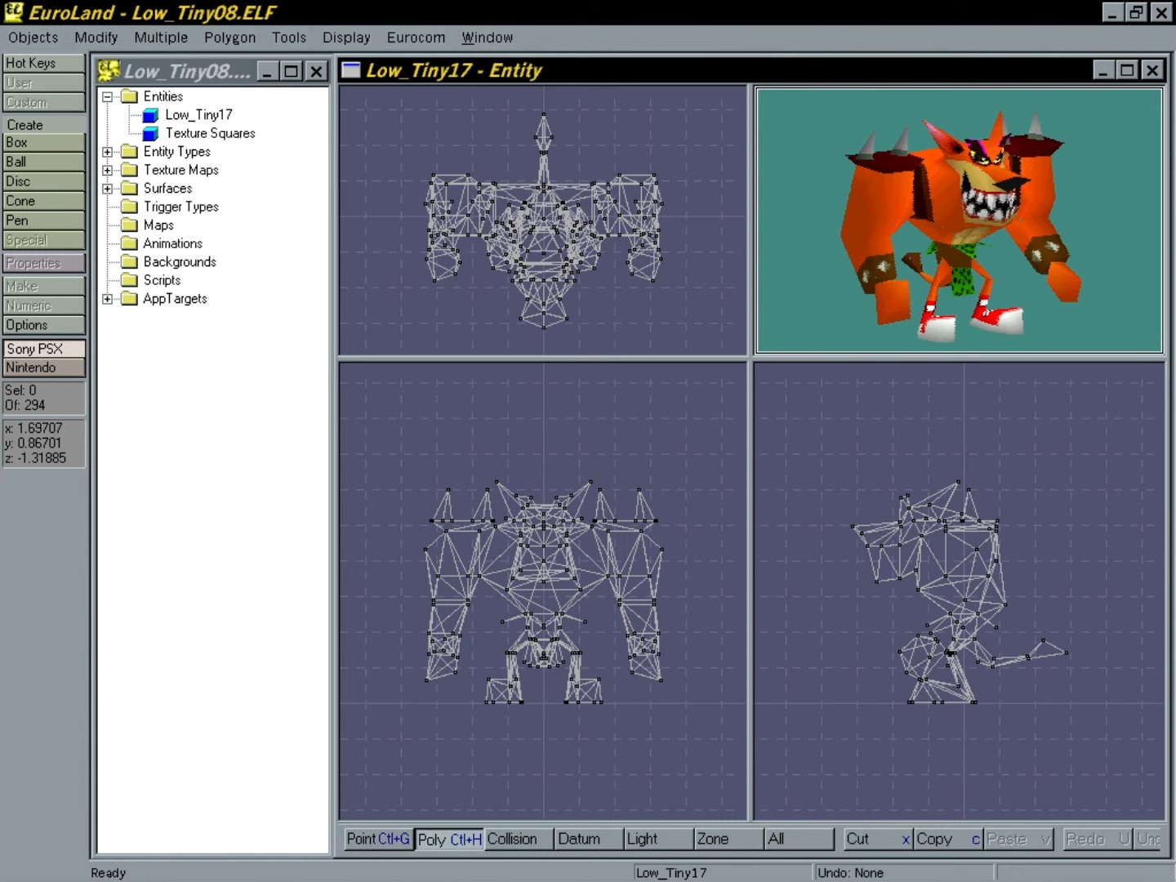The width and height of the screenshot is (1176, 882).
Task: Maximize the Low_Tiny17 Entity window
Action: 1127,70
